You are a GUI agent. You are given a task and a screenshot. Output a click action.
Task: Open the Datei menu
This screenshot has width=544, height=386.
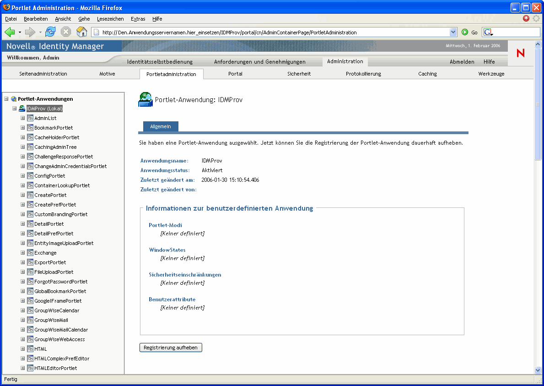pos(11,19)
